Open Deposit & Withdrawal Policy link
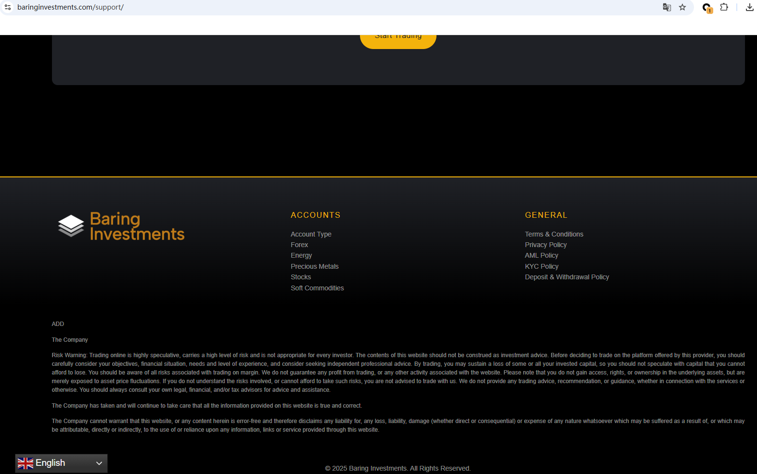Viewport: 757px width, 474px height. pyautogui.click(x=567, y=277)
